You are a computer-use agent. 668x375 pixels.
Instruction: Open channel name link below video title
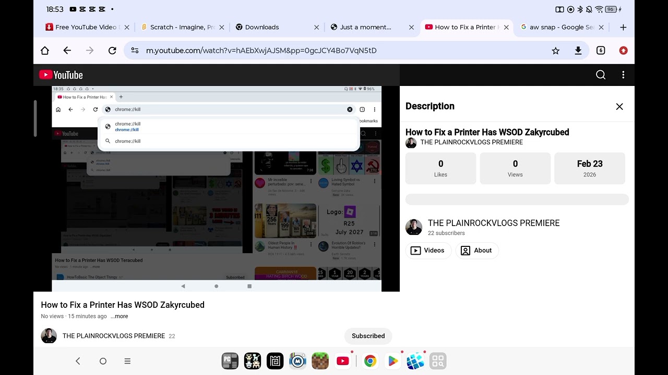tap(114, 336)
